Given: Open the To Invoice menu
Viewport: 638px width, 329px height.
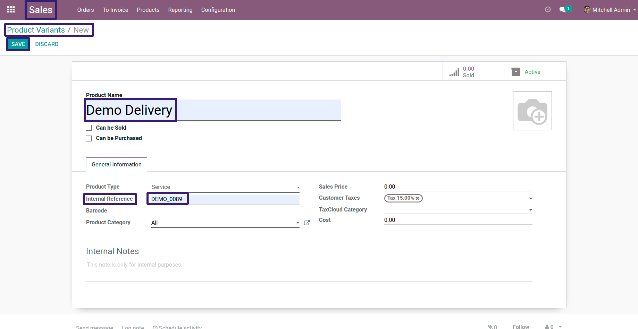Looking at the screenshot, I should (115, 10).
